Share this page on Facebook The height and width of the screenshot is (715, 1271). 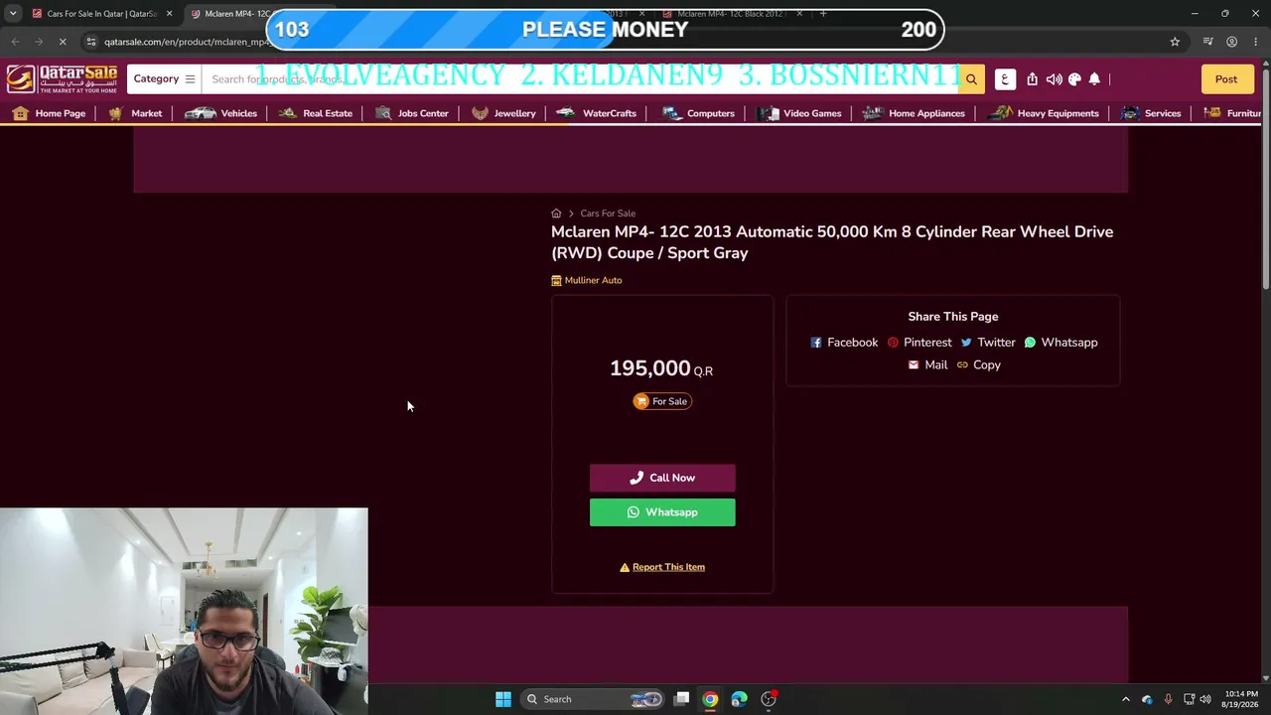(844, 343)
